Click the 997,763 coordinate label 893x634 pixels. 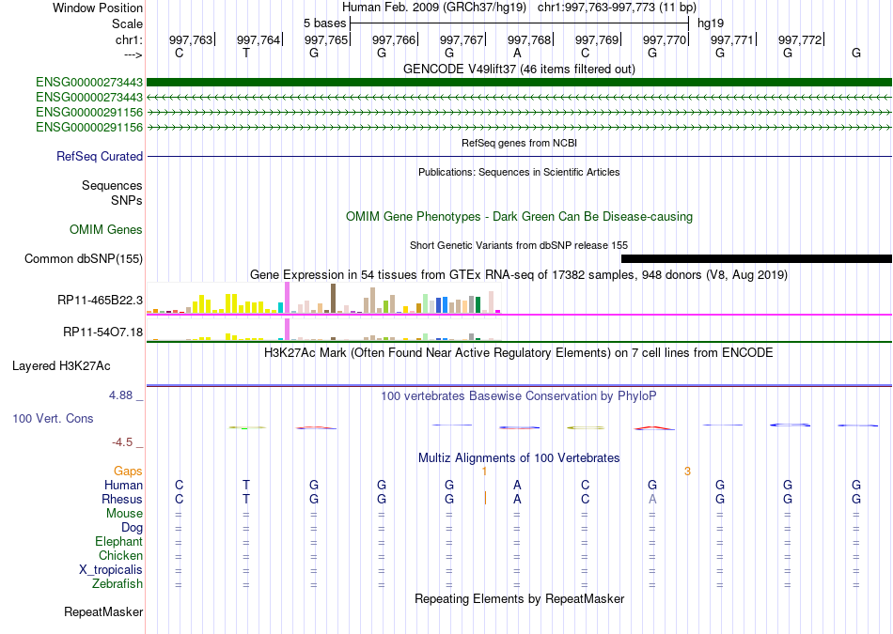pos(191,39)
